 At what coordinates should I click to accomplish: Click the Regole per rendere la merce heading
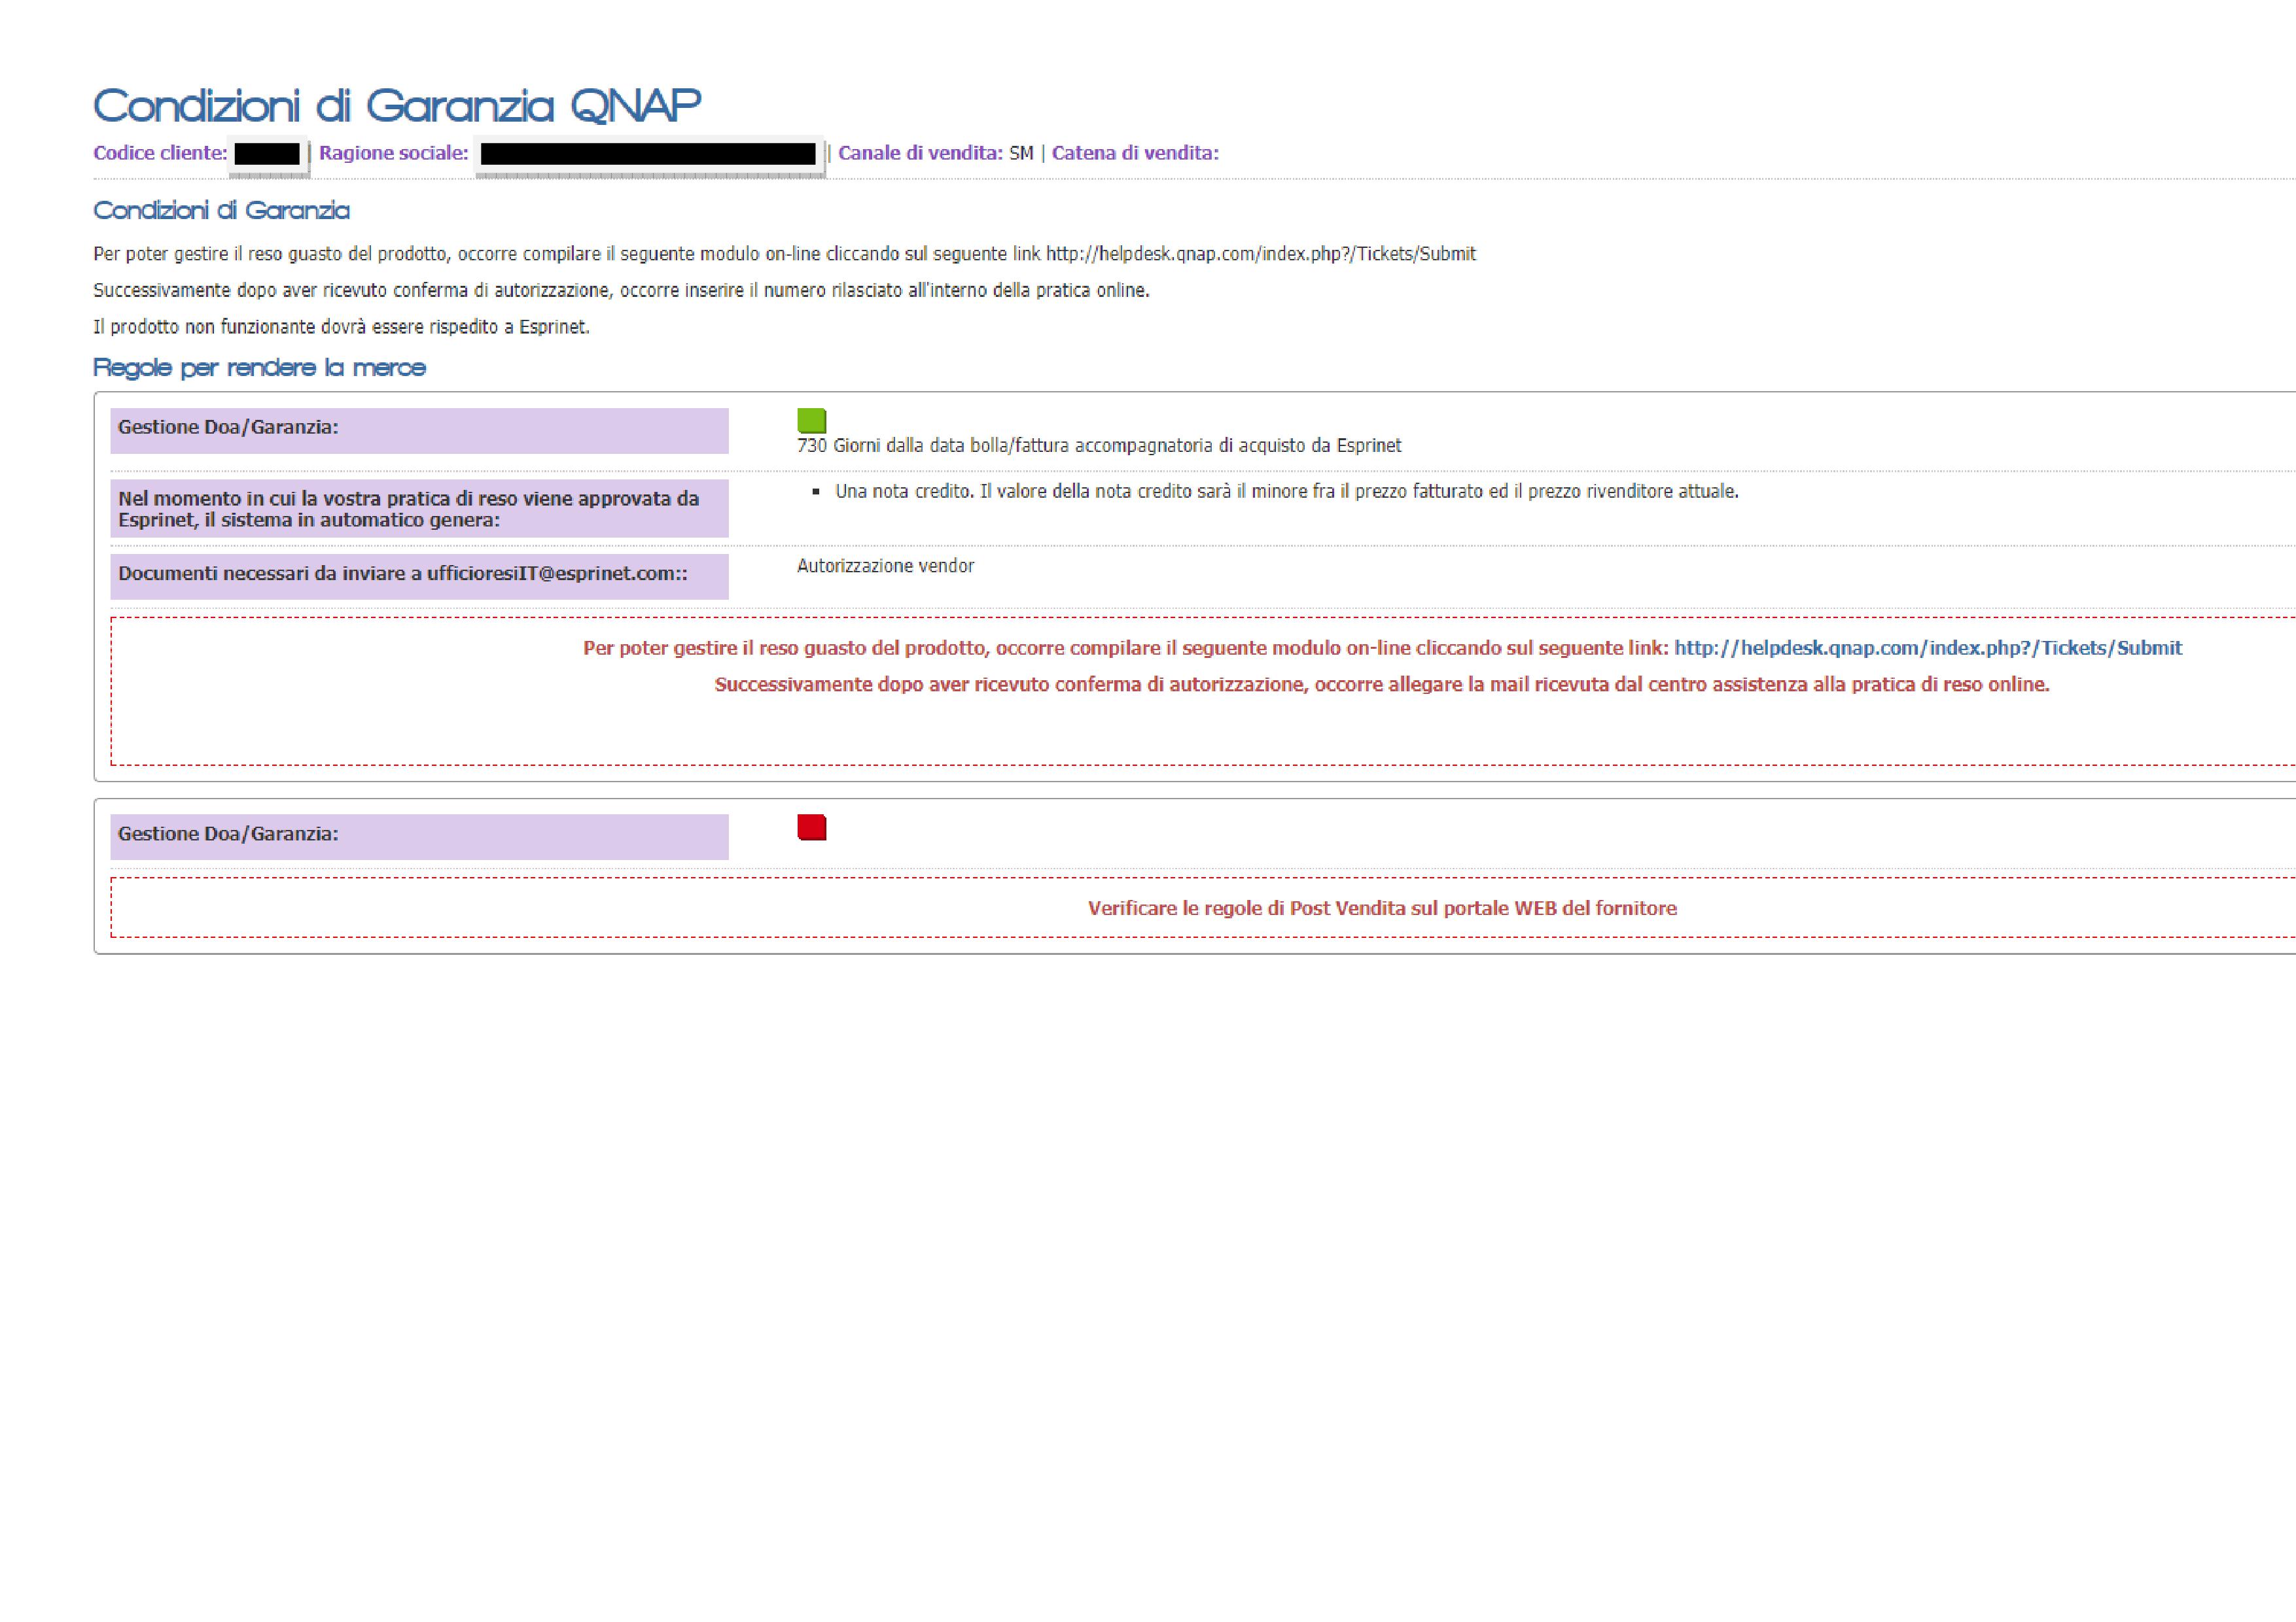pyautogui.click(x=259, y=368)
